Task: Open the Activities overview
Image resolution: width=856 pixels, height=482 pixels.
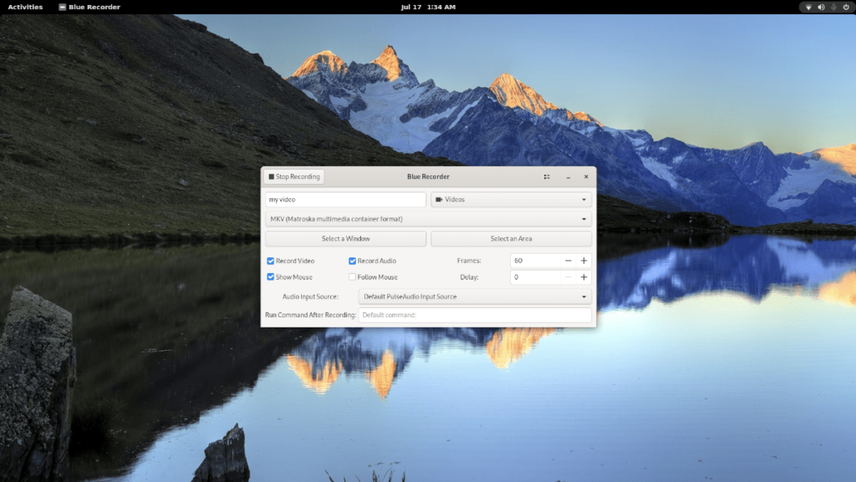Action: [25, 7]
